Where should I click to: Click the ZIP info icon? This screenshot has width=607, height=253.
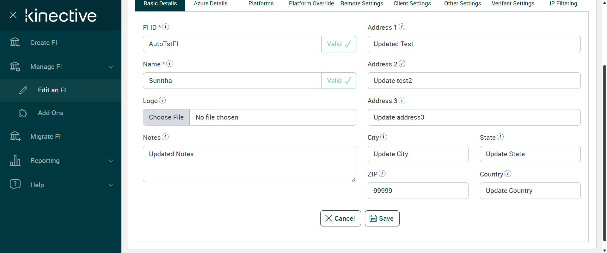click(382, 174)
